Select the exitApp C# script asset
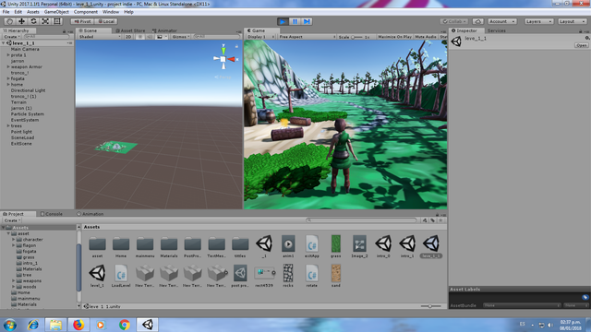This screenshot has height=332, width=591. point(312,246)
